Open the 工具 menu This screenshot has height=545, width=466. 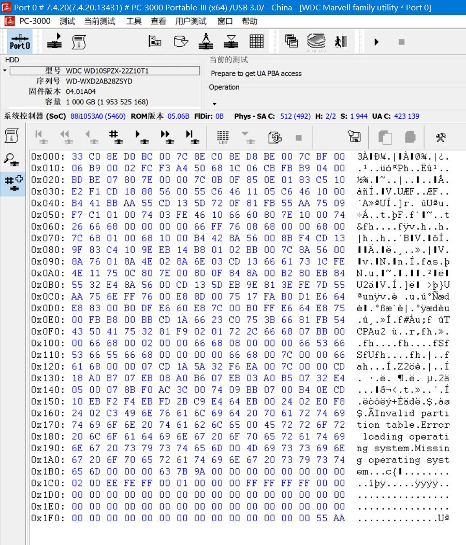(134, 21)
